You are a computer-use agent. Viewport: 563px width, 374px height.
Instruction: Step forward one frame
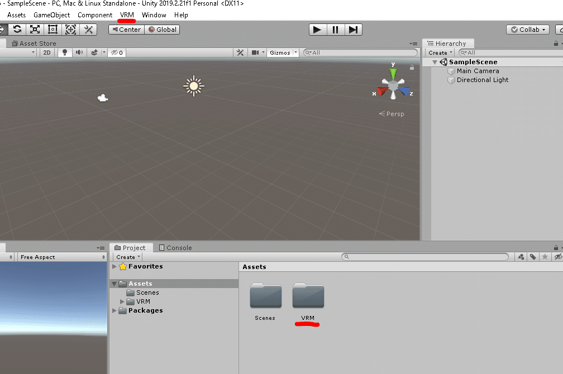354,30
